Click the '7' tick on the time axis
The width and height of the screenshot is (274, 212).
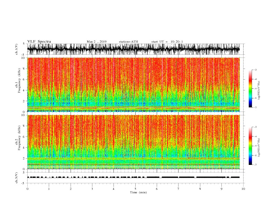179,189
